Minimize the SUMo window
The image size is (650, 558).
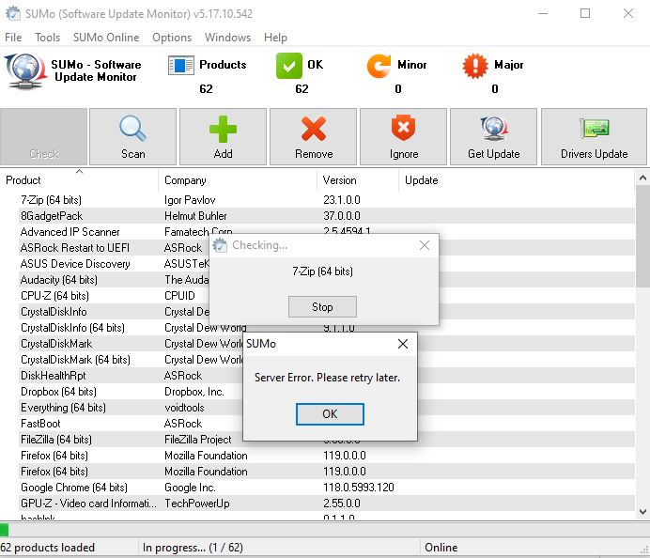coord(543,14)
